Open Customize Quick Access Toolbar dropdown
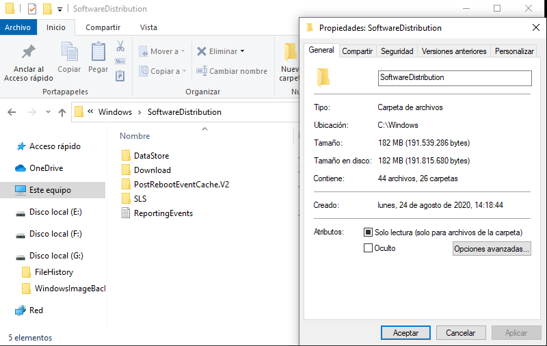Image resolution: width=547 pixels, height=346 pixels. [x=60, y=10]
